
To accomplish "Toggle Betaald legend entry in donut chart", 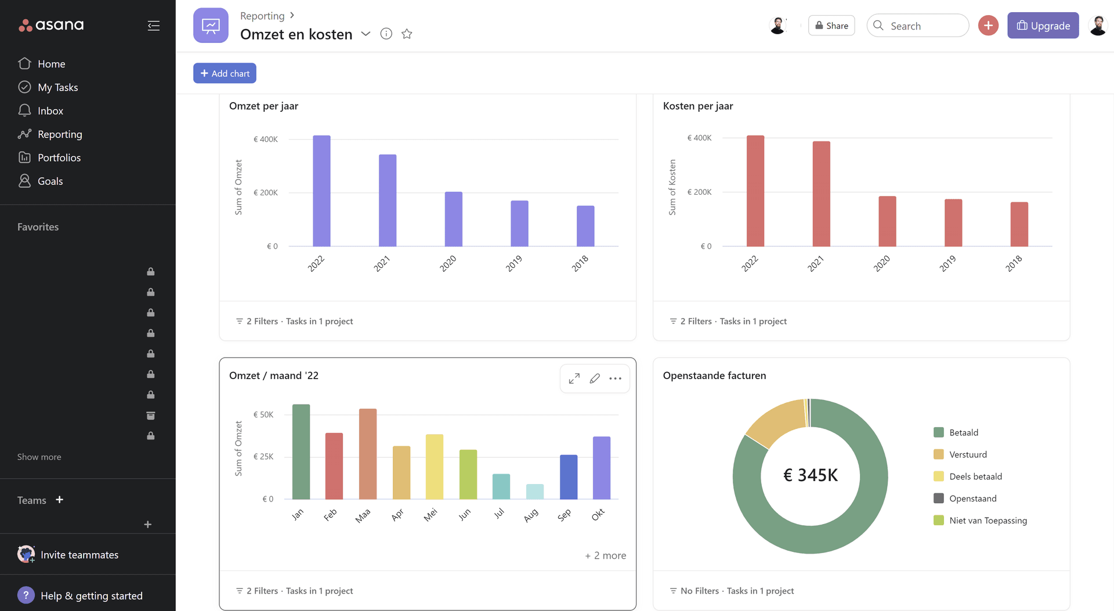I will pyautogui.click(x=963, y=432).
